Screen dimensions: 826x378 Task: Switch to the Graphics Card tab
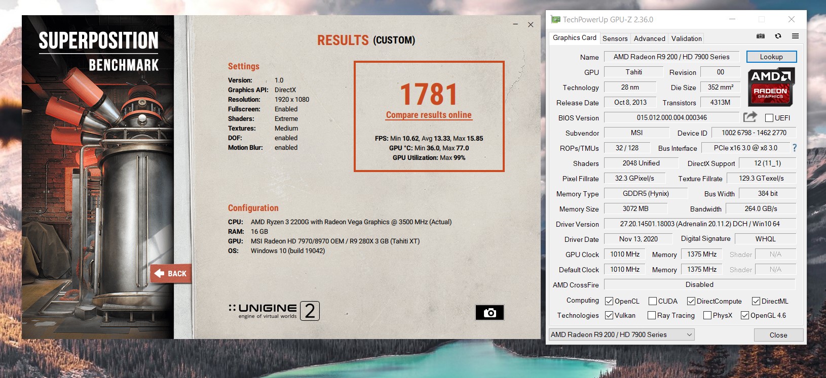575,37
